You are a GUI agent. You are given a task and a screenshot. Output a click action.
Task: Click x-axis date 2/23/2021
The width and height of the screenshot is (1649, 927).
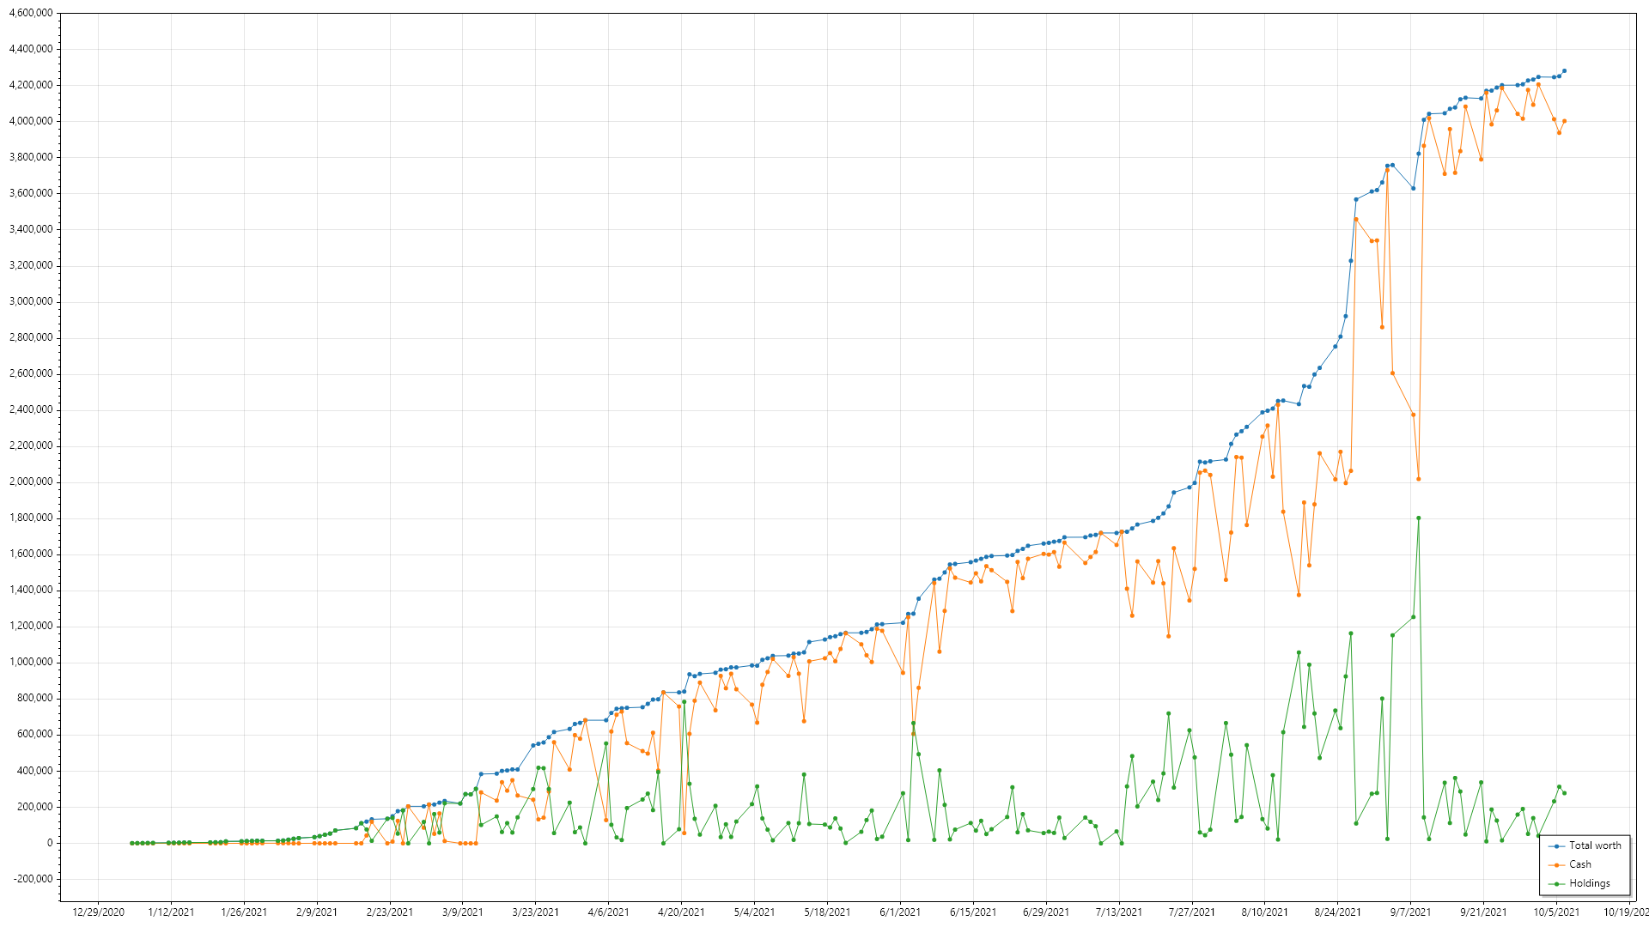point(390,912)
